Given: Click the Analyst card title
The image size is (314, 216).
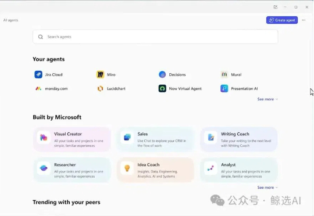Looking at the screenshot, I should coord(228,164).
